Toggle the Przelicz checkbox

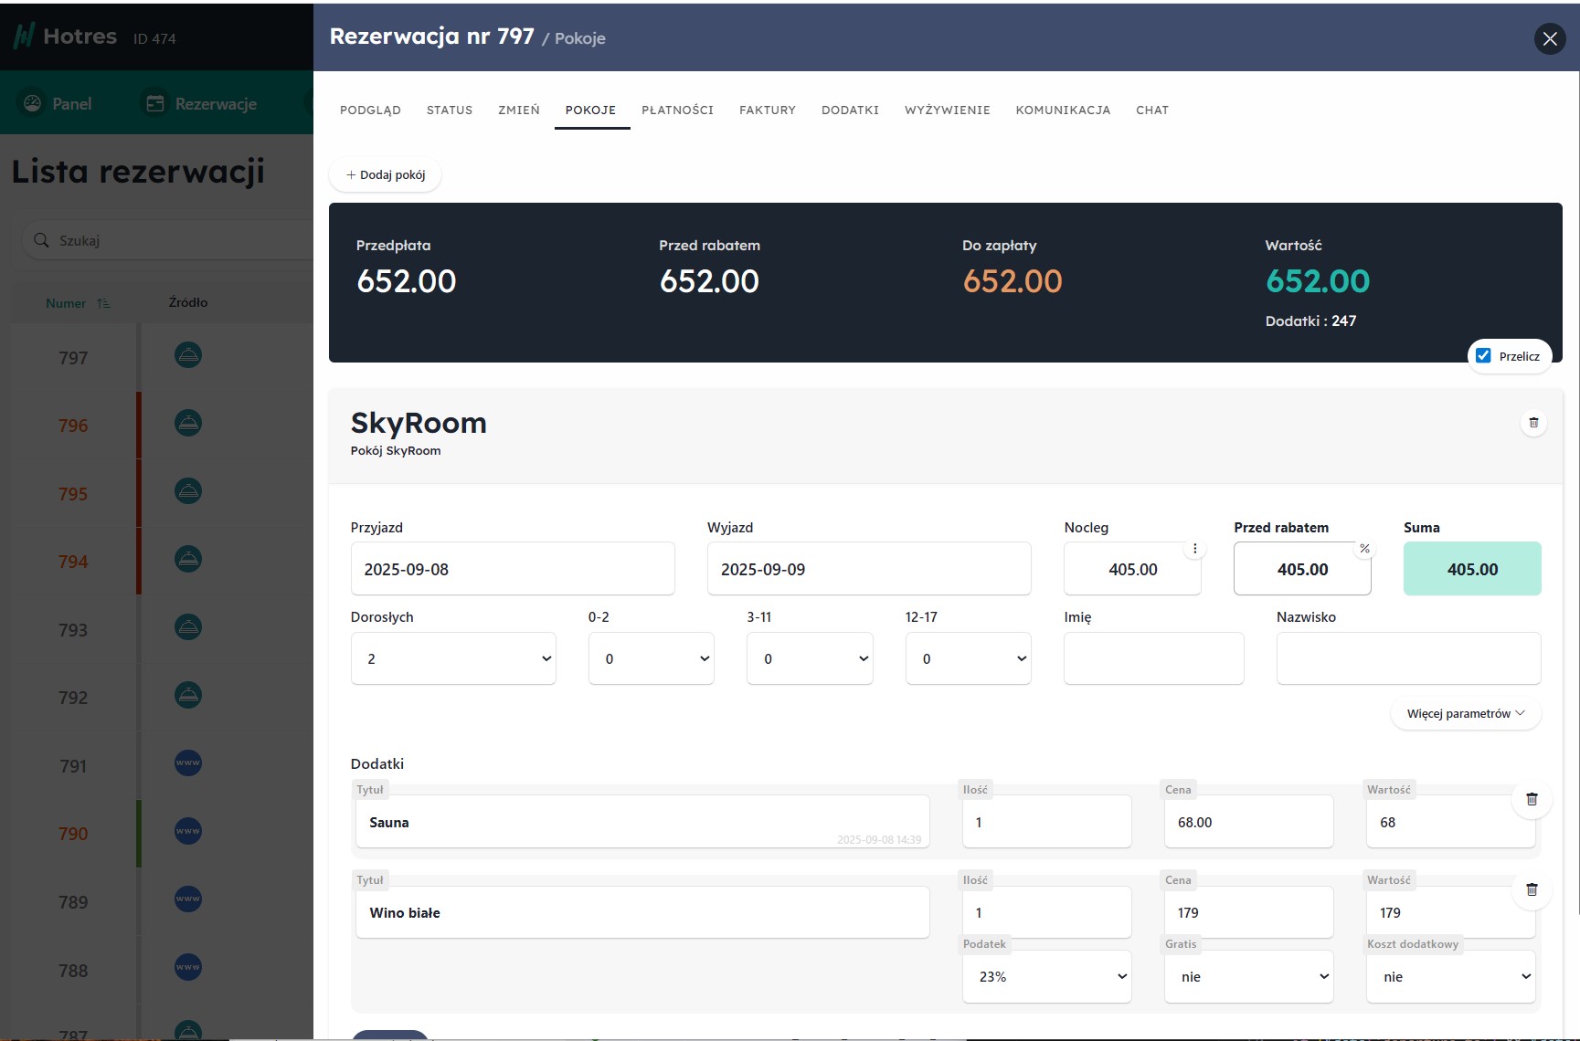tap(1484, 356)
